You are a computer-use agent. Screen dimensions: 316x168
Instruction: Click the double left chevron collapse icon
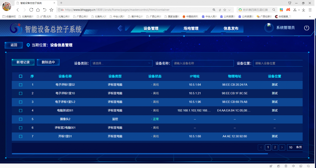click(x=120, y=28)
